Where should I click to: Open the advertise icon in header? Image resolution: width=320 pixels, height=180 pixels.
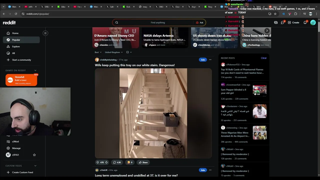[x=276, y=22]
